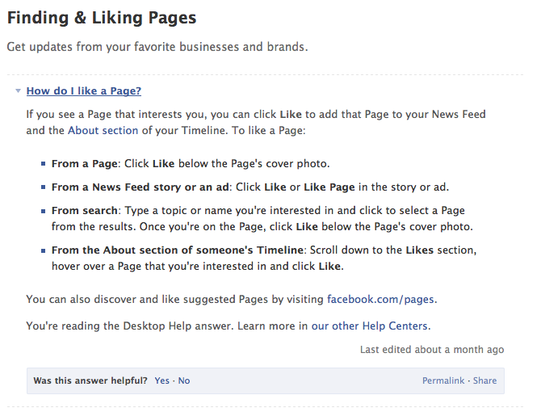Image resolution: width=541 pixels, height=412 pixels.
Task: Click the "Last edited about a month ago" text
Action: pyautogui.click(x=432, y=350)
